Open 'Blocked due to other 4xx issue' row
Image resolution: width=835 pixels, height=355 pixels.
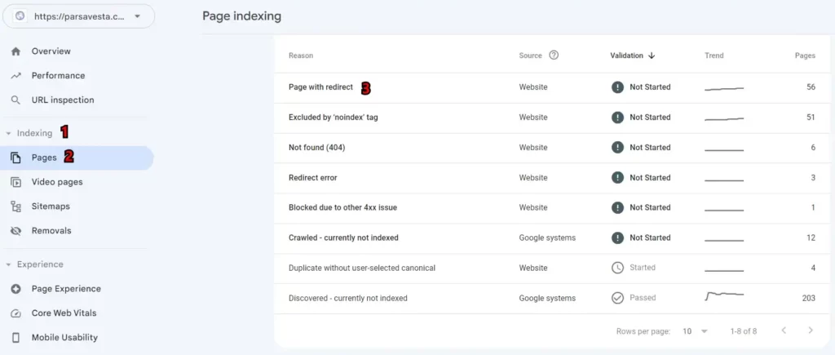(x=552, y=208)
